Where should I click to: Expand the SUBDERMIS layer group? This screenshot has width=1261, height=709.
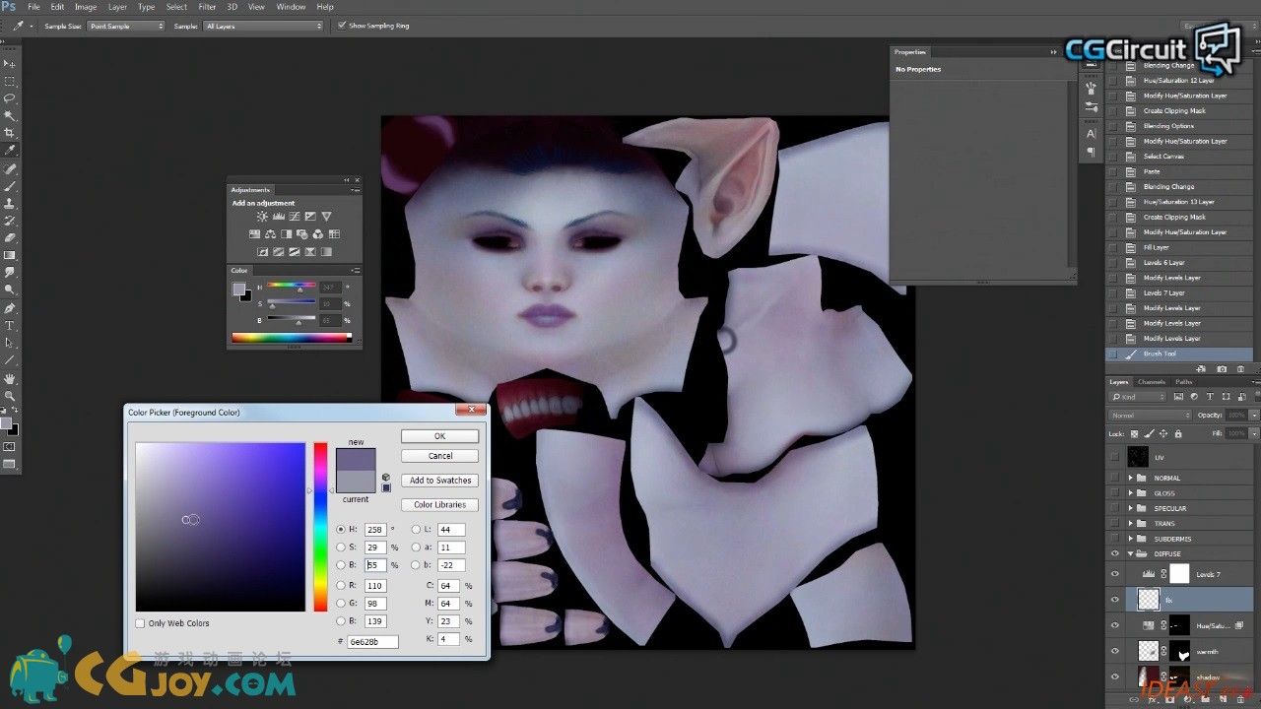click(x=1131, y=539)
